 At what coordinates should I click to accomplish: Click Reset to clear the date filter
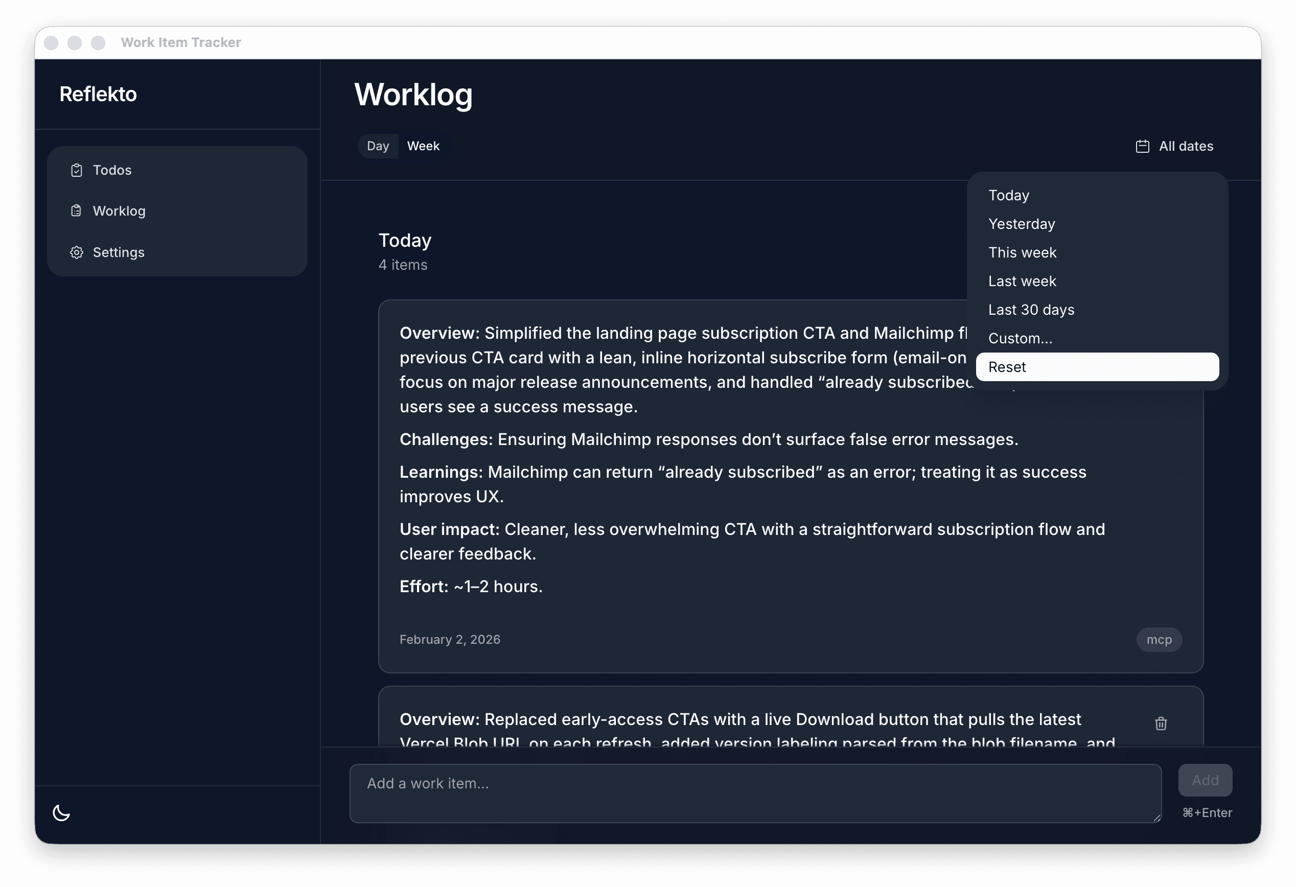tap(1007, 367)
